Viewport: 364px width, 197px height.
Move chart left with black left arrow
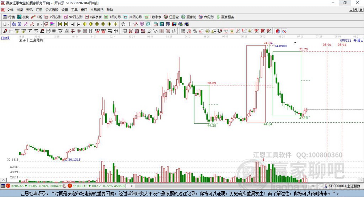[73, 24]
